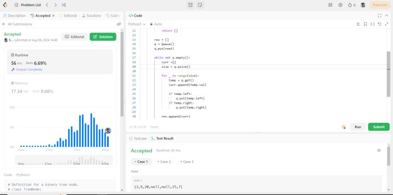393x195 pixels.
Task: Open the timer alarm clock icon
Action: click(x=191, y=5)
